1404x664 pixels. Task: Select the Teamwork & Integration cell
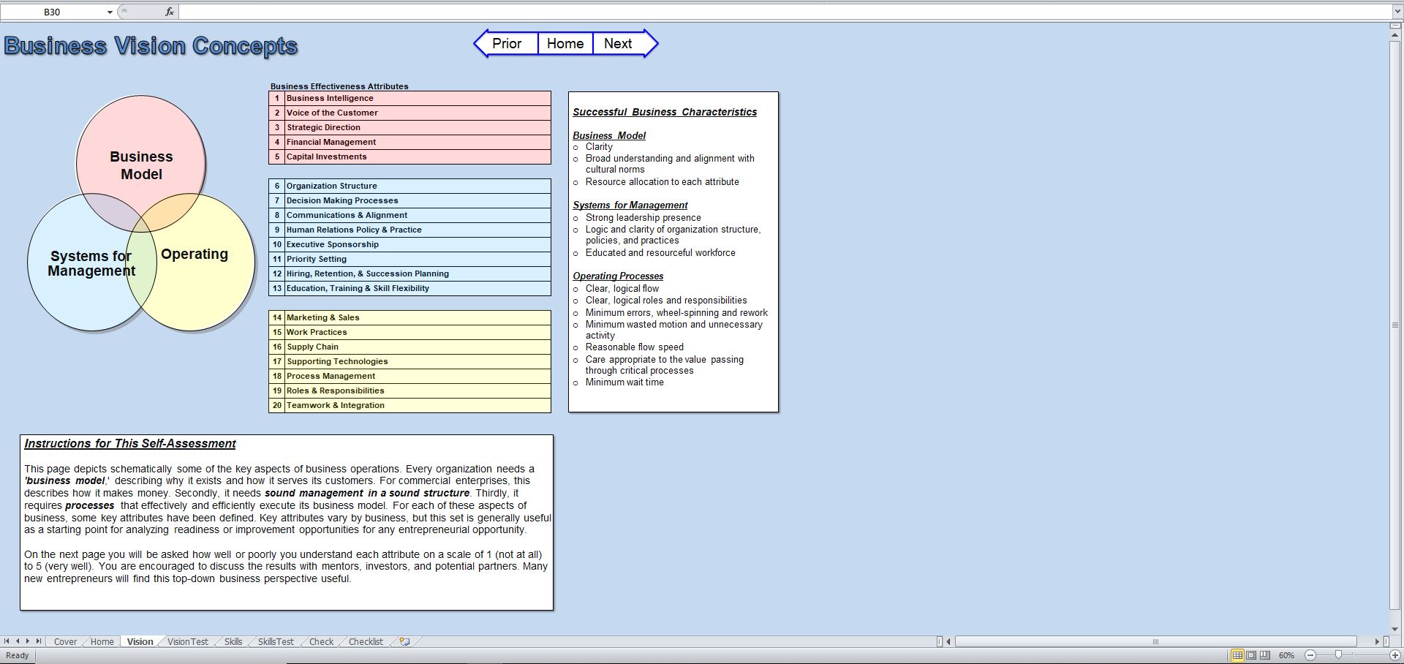pyautogui.click(x=418, y=405)
